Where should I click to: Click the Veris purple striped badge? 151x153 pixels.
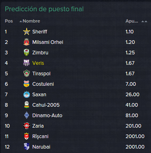26,63
